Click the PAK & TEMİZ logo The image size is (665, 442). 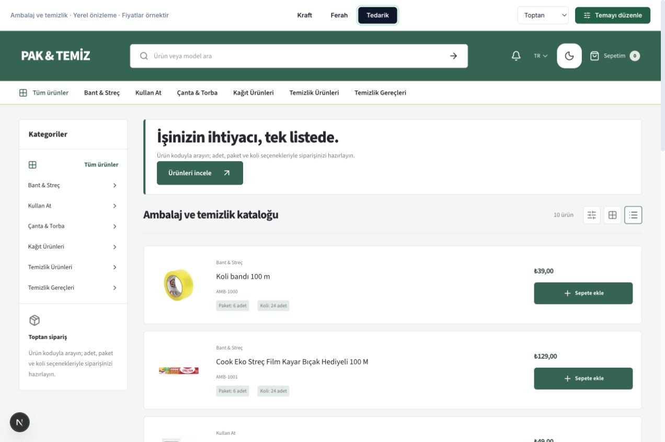coord(55,56)
